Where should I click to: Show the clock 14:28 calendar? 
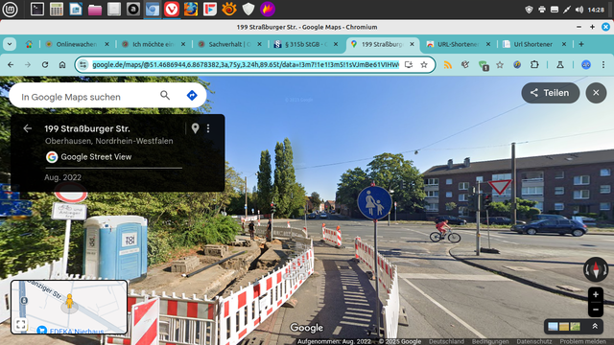pyautogui.click(x=596, y=10)
